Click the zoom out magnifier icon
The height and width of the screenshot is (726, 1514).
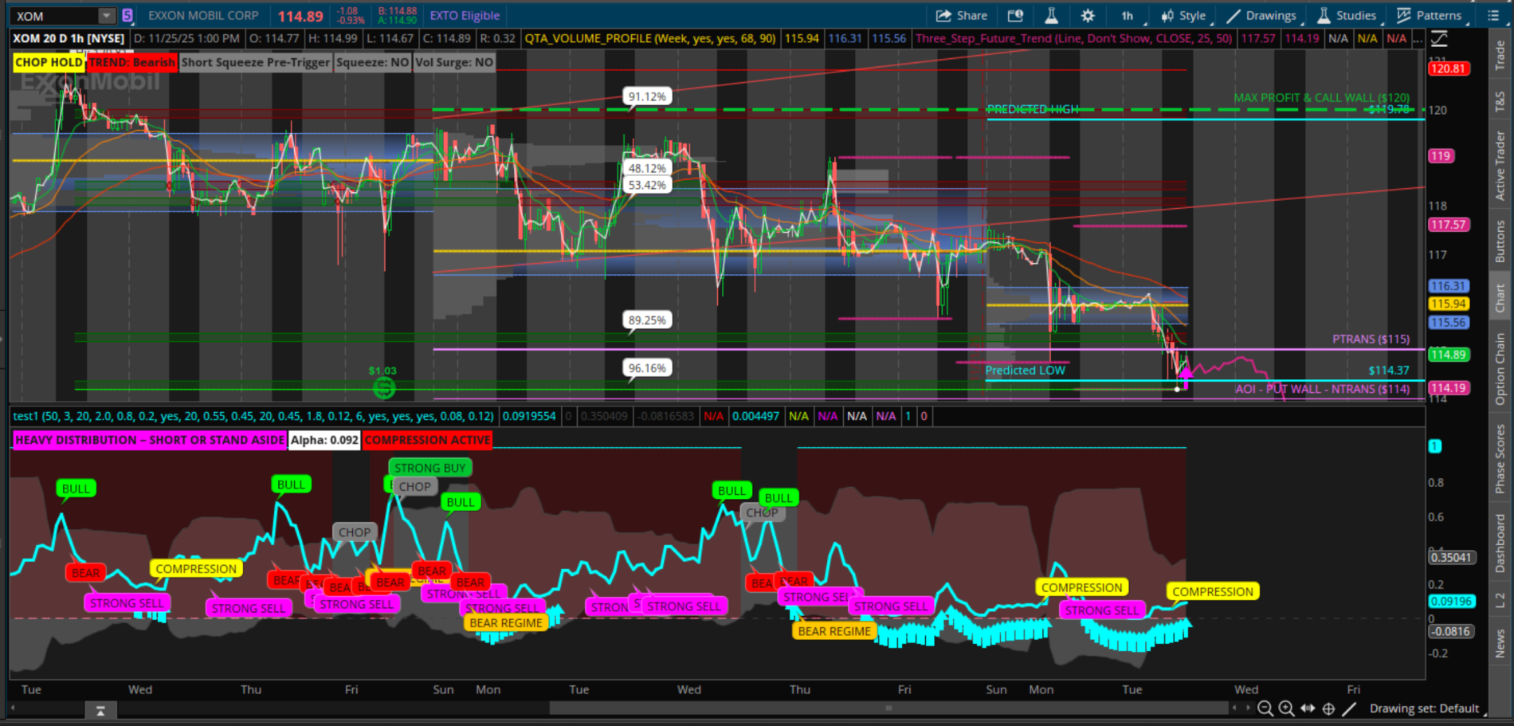tap(1265, 708)
